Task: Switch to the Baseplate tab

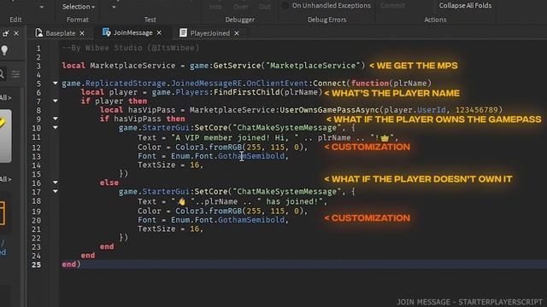Action: pyautogui.click(x=60, y=33)
